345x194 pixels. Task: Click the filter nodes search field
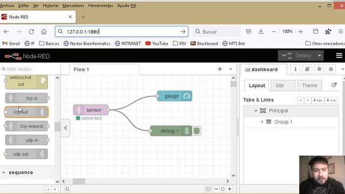[x=30, y=69]
